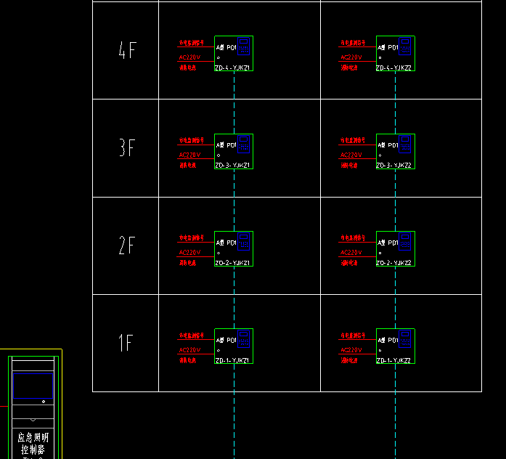Screen dimensions: 506x459
Task: Pick the top red signal label left of ZD-1-YJKZ2
Action: pos(353,336)
